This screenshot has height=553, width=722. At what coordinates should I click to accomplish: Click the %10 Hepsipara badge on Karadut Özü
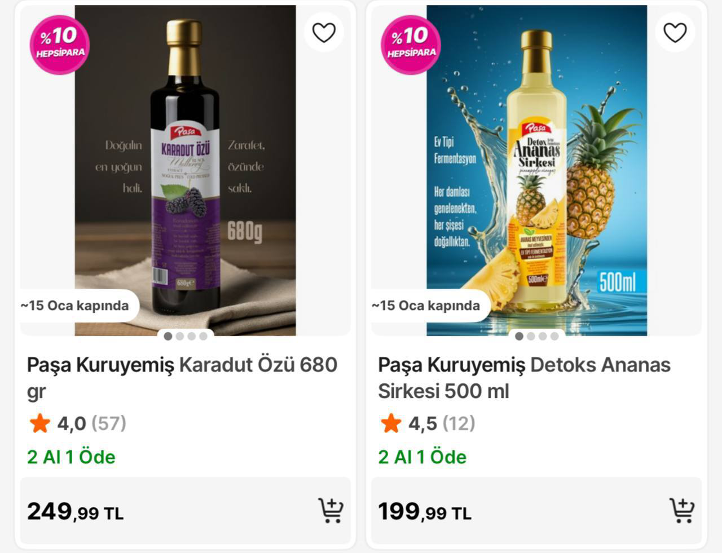[59, 44]
